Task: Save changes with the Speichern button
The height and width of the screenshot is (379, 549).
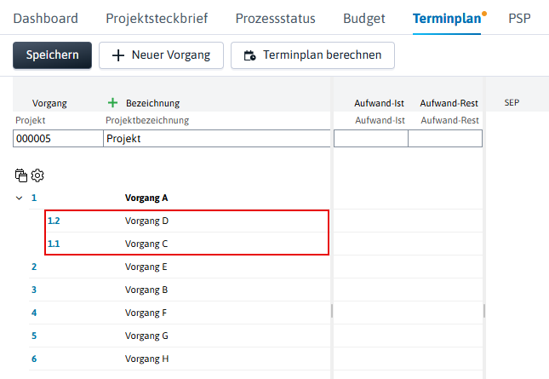Action: click(x=53, y=55)
